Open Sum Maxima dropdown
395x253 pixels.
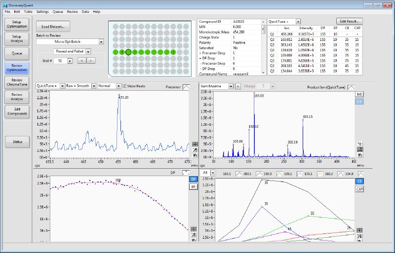coord(231,86)
